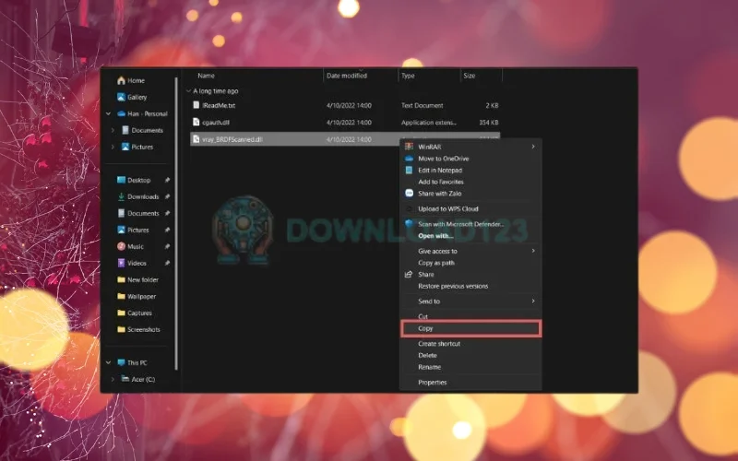Click the WinRAR icon in context menu

coord(409,147)
